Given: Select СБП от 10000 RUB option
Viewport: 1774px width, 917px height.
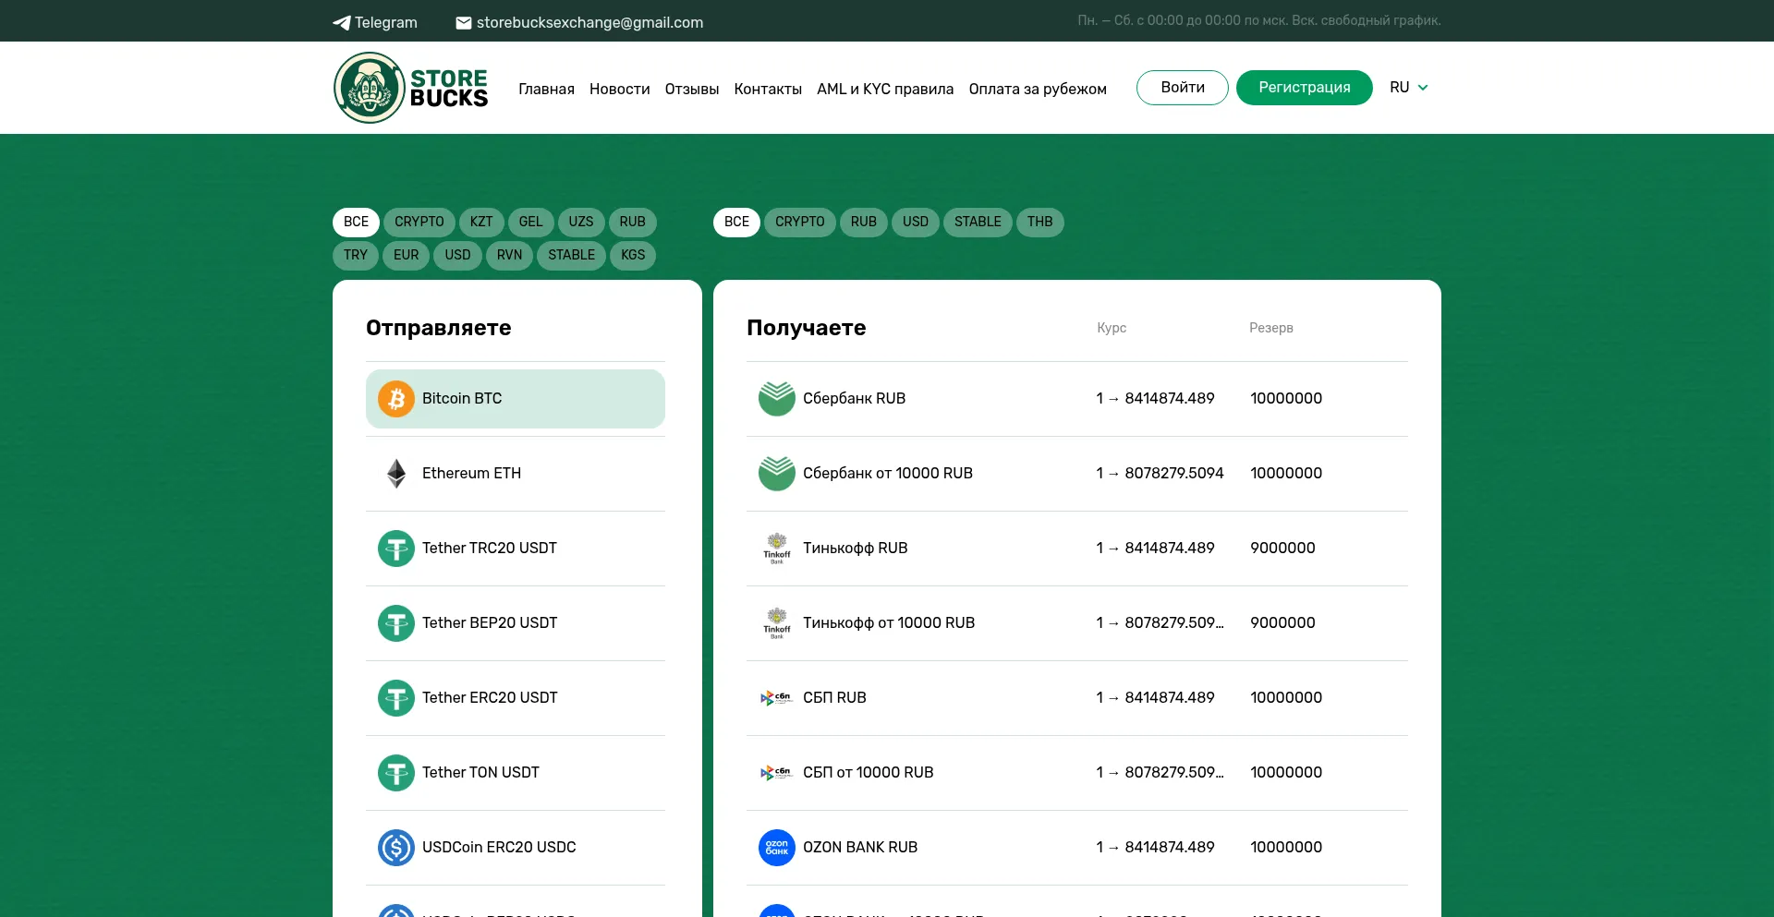Looking at the screenshot, I should (x=1077, y=773).
